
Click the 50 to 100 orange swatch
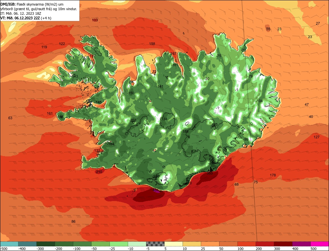point(229,244)
